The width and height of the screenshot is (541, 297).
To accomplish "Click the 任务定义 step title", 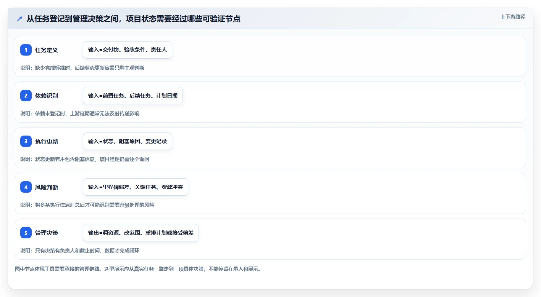I will pos(47,50).
